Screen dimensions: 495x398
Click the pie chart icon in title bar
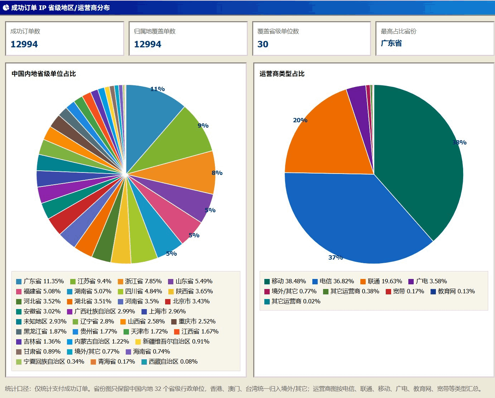pos(6,8)
